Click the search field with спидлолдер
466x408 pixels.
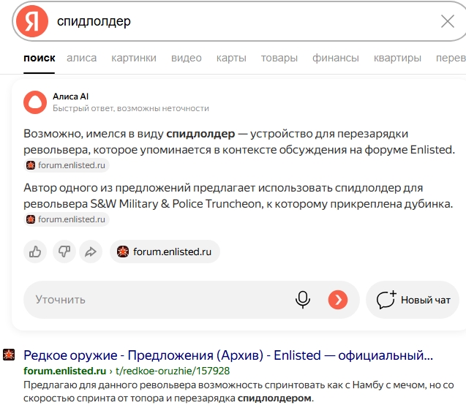[240, 21]
